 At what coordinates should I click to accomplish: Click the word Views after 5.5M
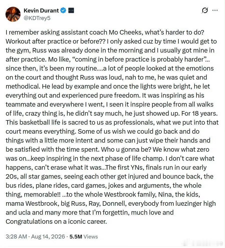pos(90,236)
